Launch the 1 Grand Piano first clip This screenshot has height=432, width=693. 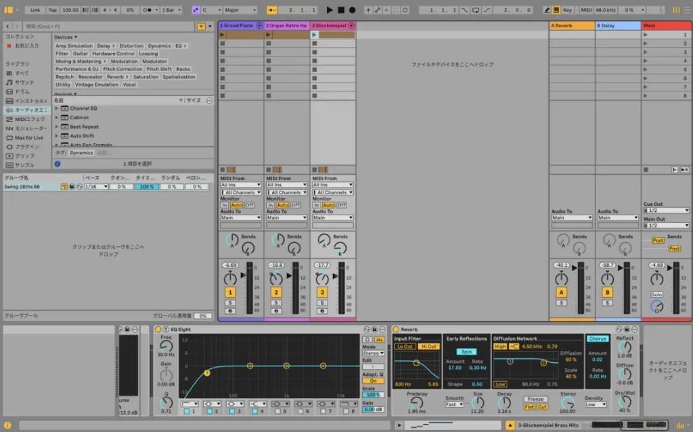(x=222, y=35)
